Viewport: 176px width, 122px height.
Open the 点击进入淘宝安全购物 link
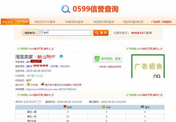tap(110, 67)
